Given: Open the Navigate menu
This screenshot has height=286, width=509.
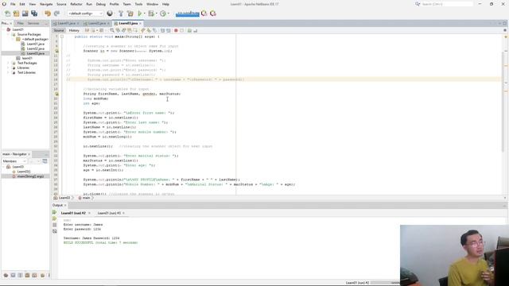Looking at the screenshot, I should point(46,4).
